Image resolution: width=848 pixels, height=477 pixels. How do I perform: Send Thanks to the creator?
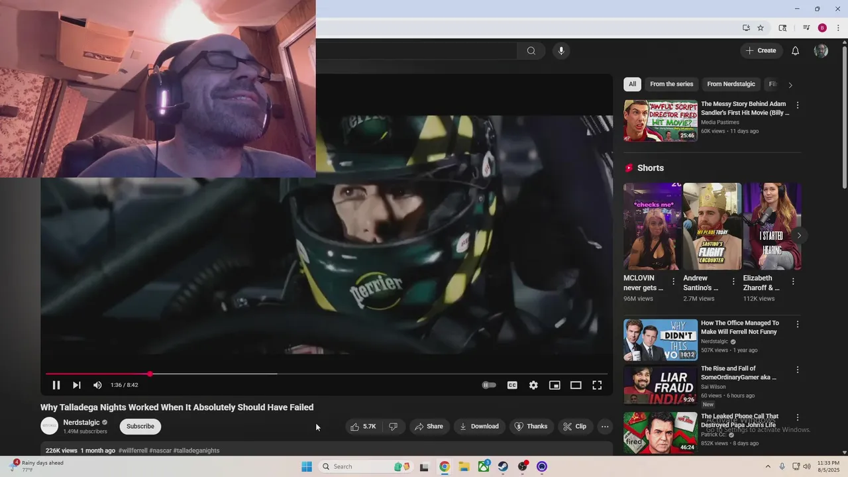tap(531, 427)
